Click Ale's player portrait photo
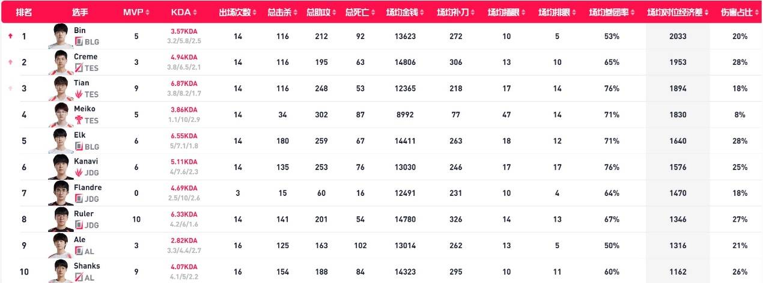The width and height of the screenshot is (763, 283). click(x=61, y=245)
